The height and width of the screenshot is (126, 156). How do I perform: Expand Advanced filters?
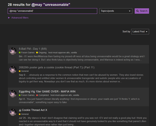click(x=18, y=18)
